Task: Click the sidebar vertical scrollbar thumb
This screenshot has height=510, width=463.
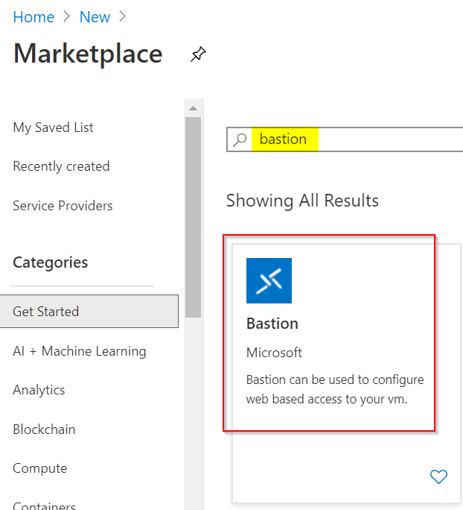Action: [194, 217]
